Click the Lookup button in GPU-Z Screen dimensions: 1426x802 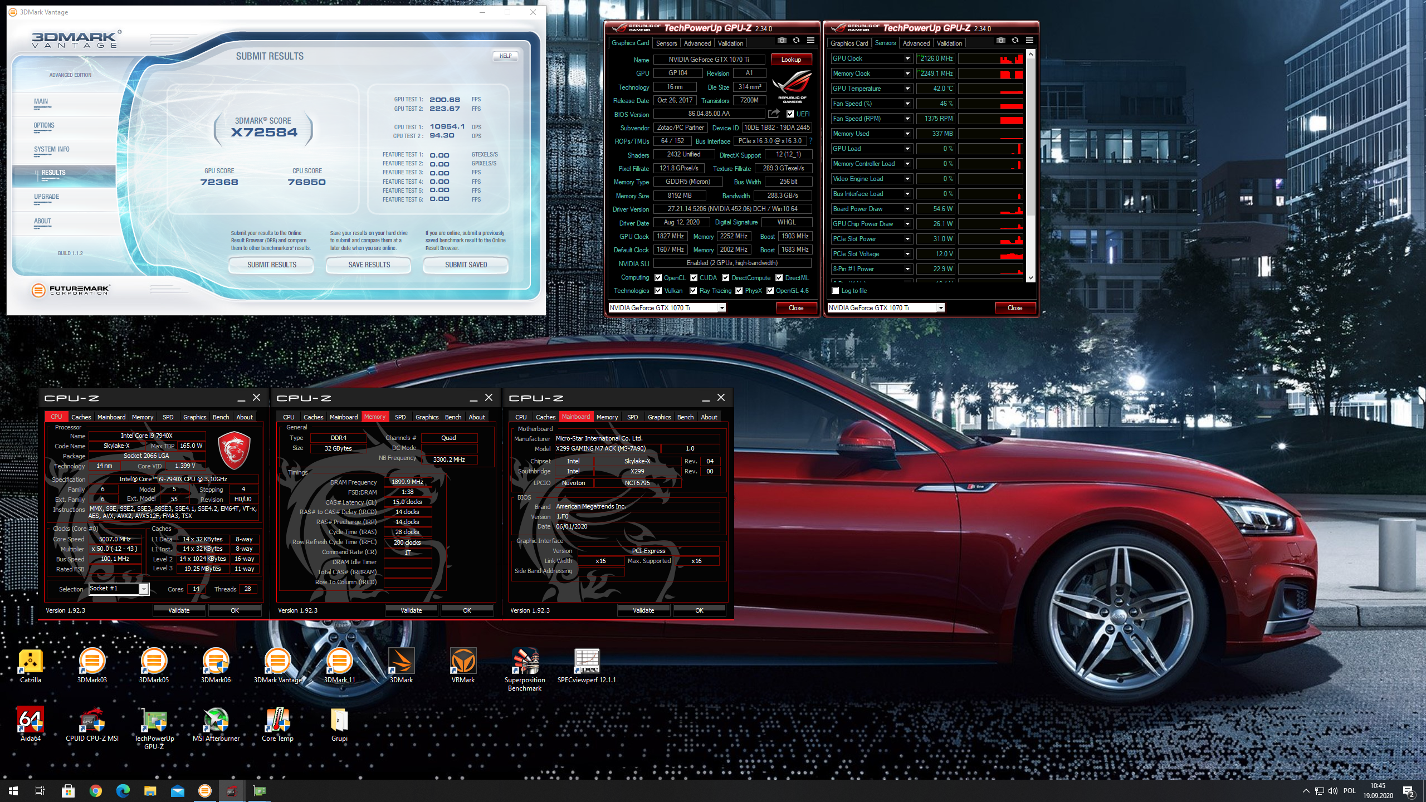click(x=791, y=60)
